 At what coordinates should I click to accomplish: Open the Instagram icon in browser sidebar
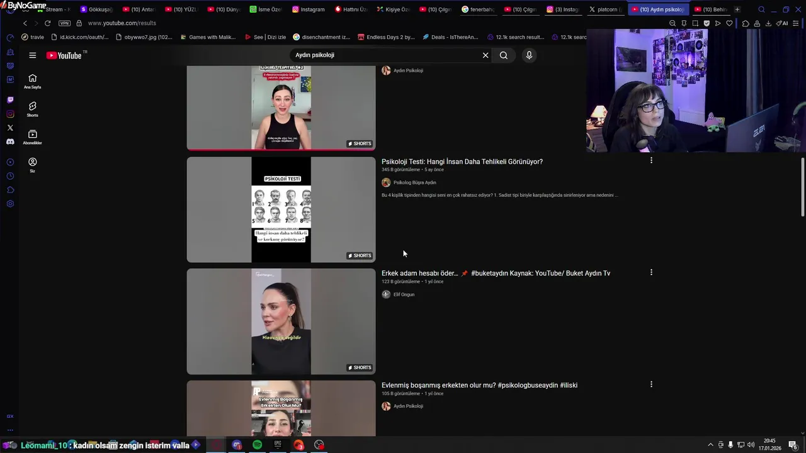[10, 114]
